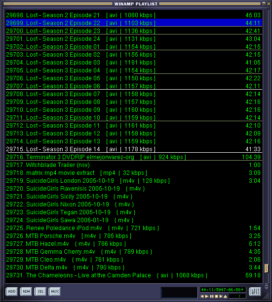
Task: Select Terminator 3 DVDRIP entry
Action: coord(134,157)
